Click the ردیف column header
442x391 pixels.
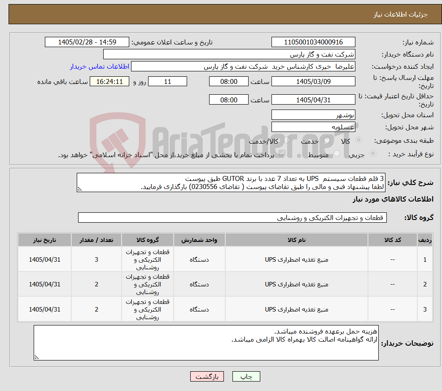(425, 240)
